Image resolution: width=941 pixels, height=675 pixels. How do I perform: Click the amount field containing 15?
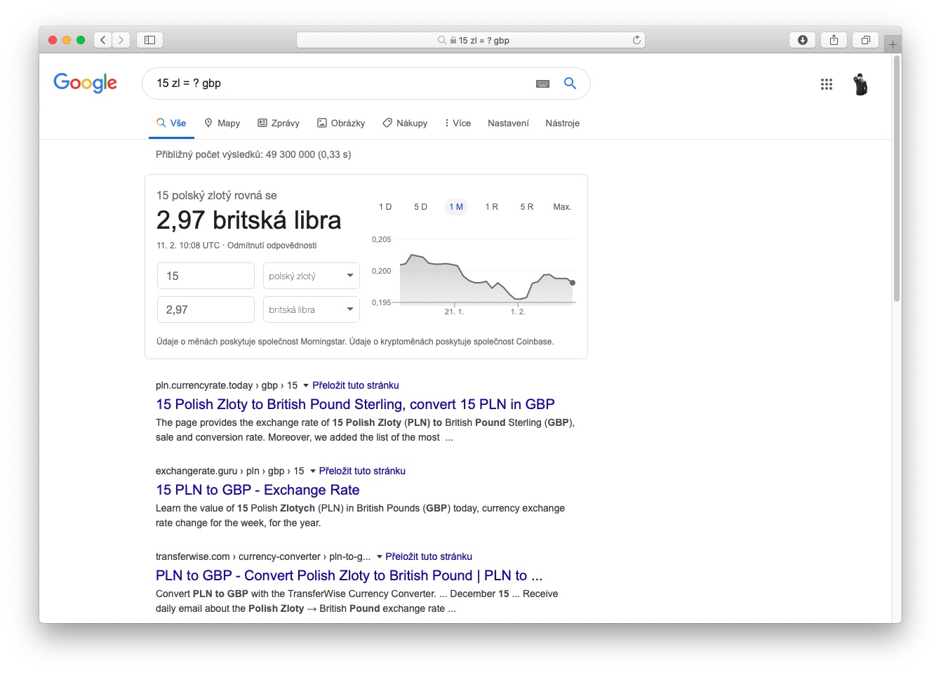(x=206, y=276)
